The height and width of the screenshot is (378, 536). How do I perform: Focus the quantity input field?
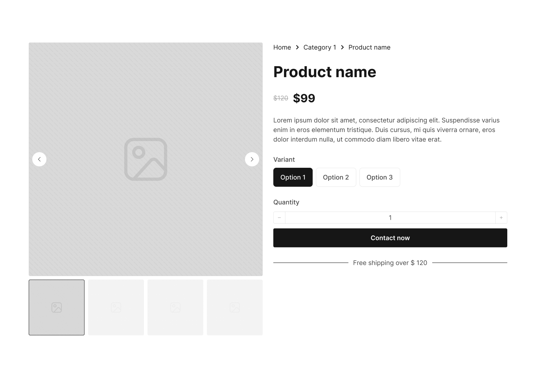point(390,218)
